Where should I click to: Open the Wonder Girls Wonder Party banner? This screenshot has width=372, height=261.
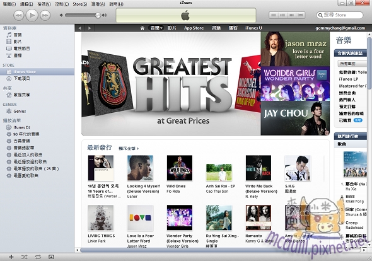295,84
